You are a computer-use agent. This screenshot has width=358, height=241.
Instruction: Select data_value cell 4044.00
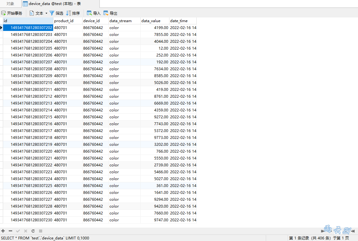[155, 42]
